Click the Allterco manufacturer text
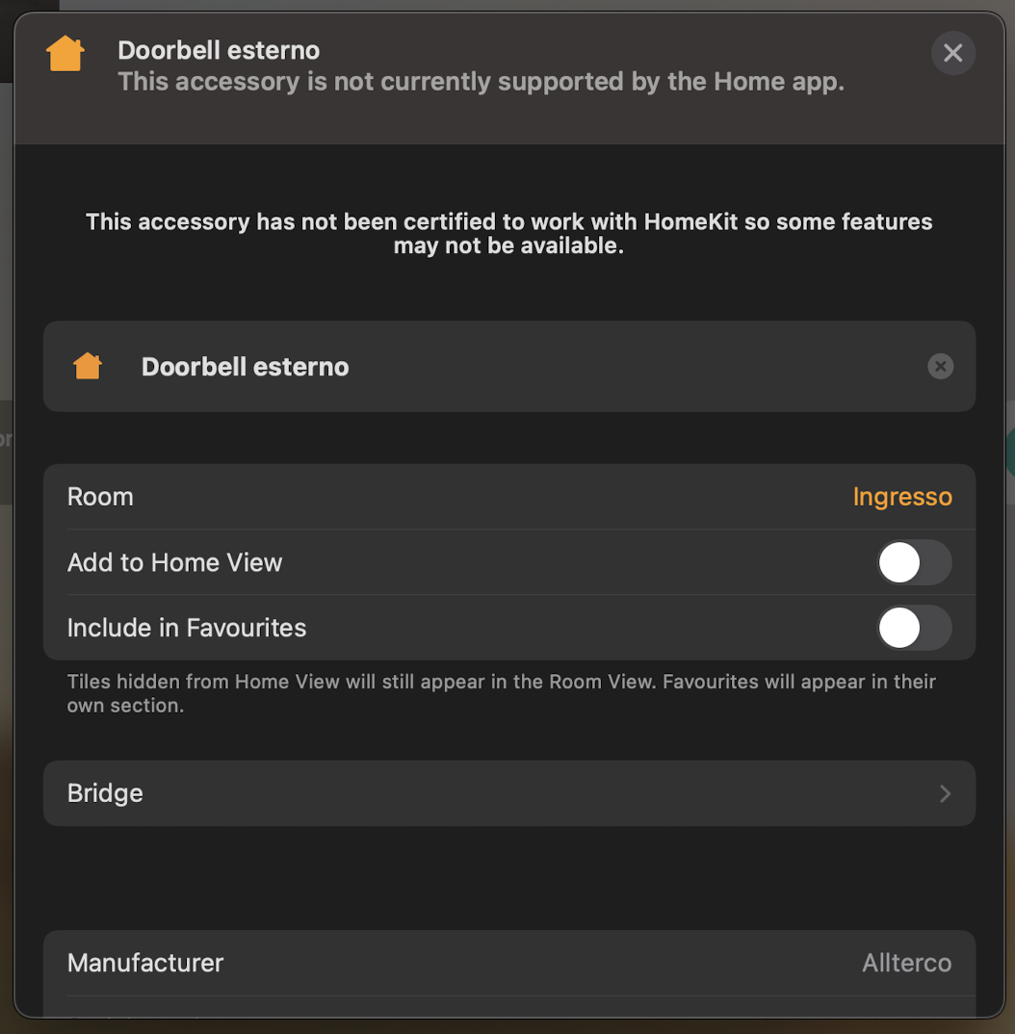The width and height of the screenshot is (1015, 1034). coord(906,963)
